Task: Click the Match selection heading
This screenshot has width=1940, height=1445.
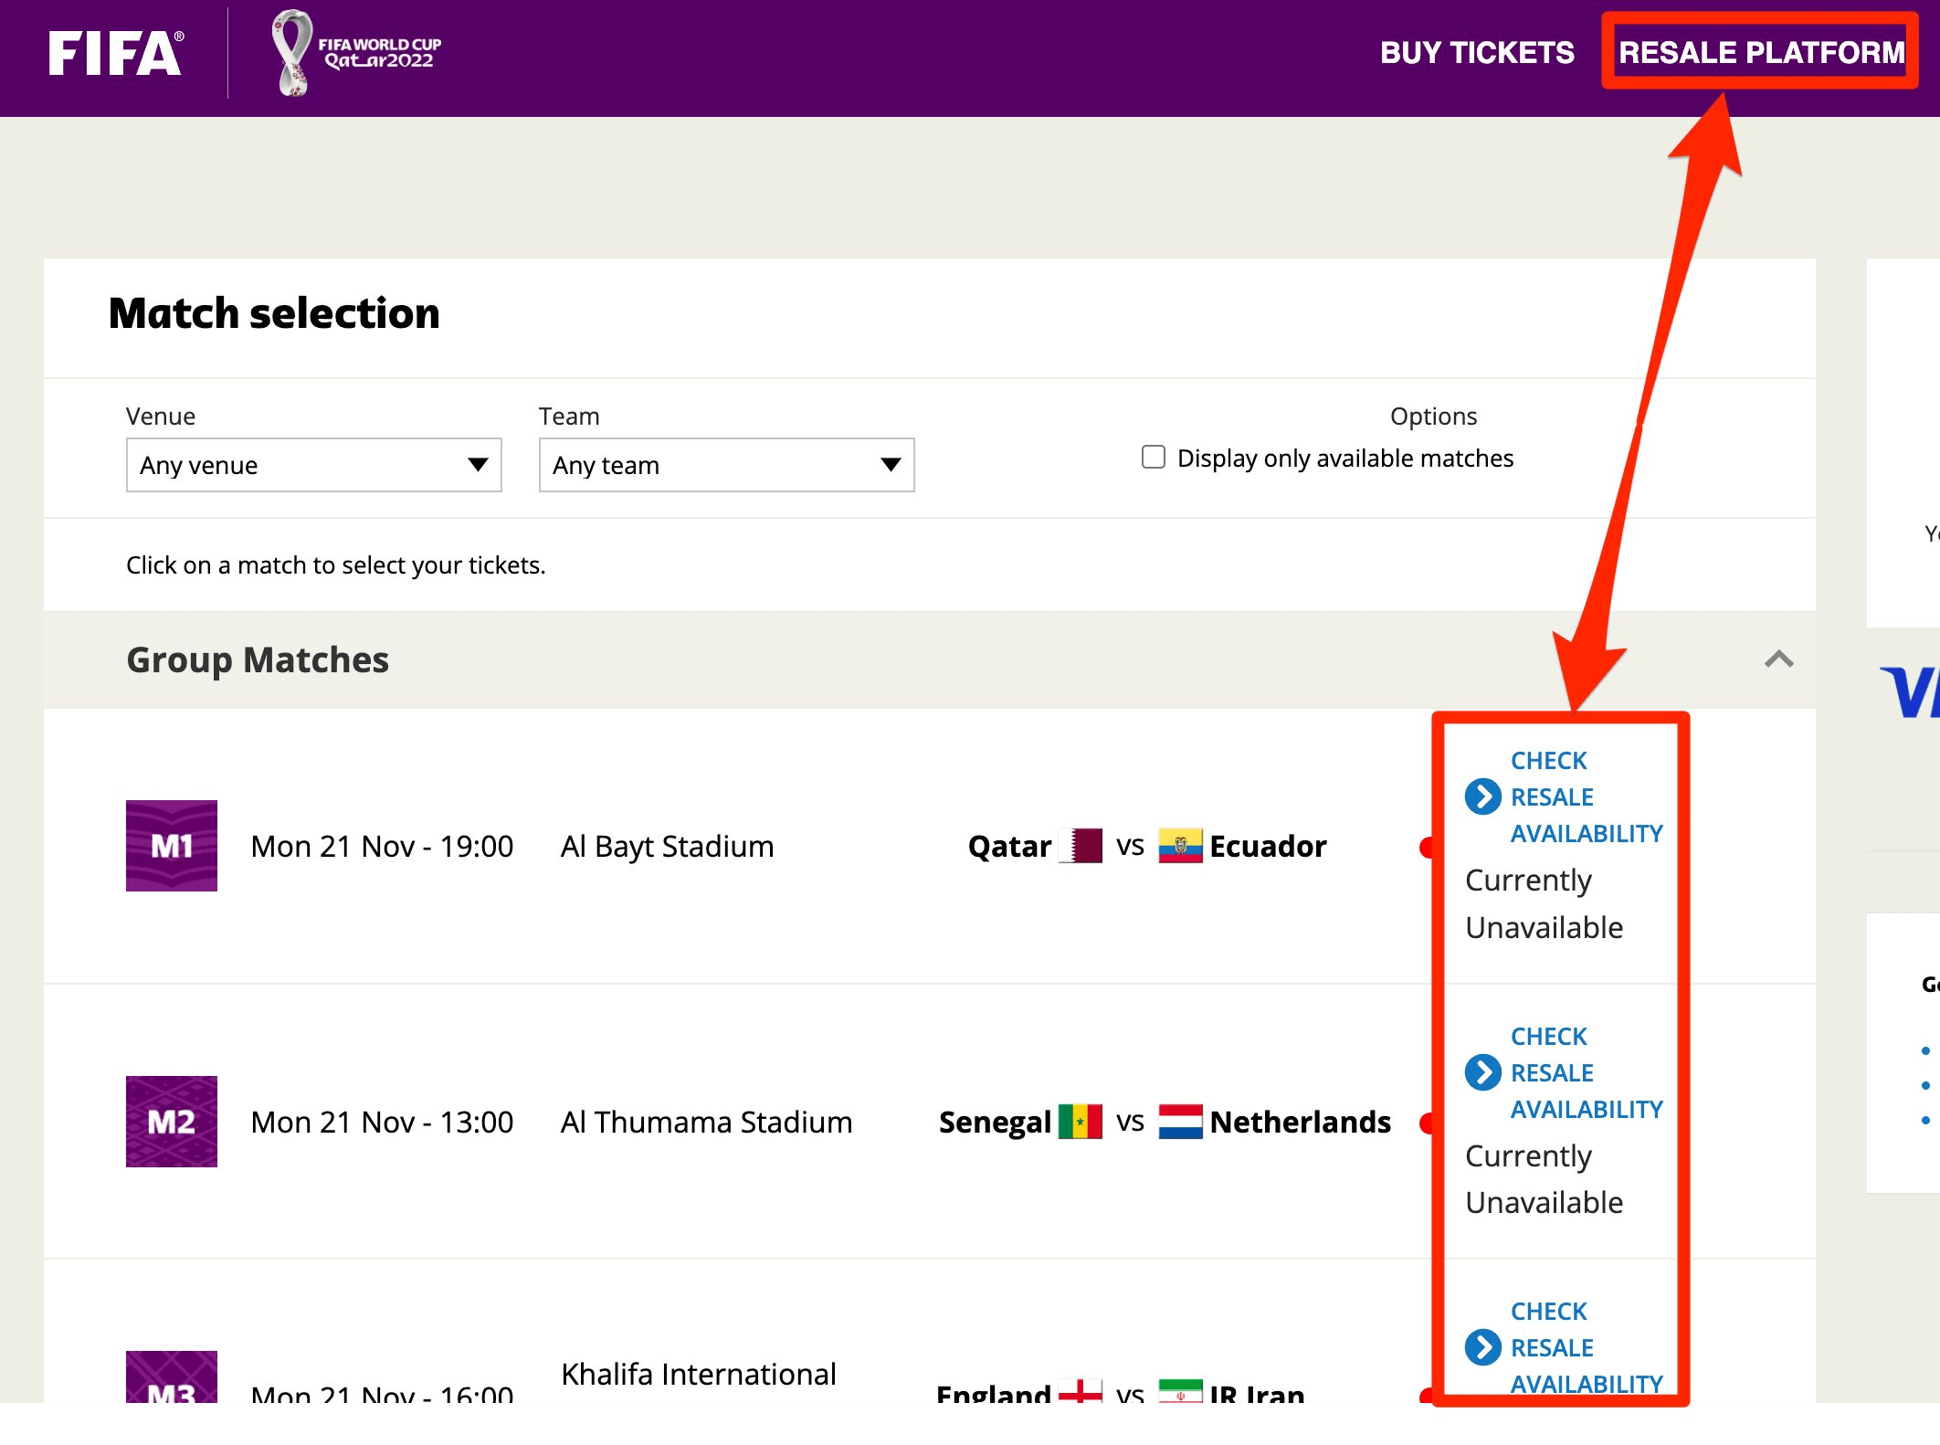Action: point(274,313)
